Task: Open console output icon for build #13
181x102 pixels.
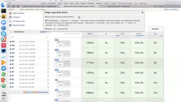Action: [x=48, y=42]
